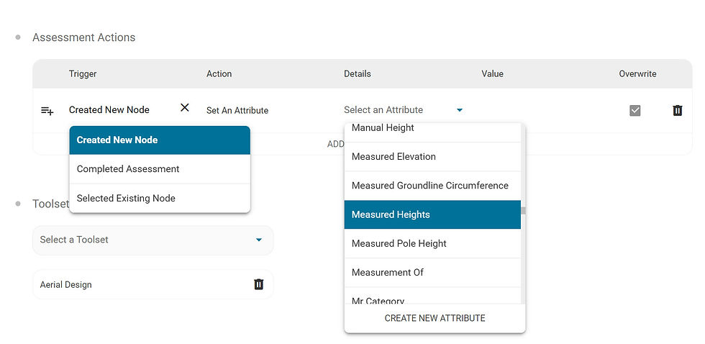Select Measured Elevation attribute

[x=432, y=156]
